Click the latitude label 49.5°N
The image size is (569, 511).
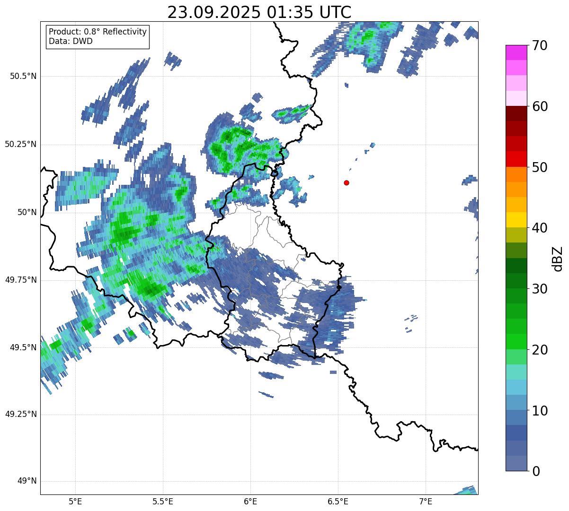coord(23,347)
